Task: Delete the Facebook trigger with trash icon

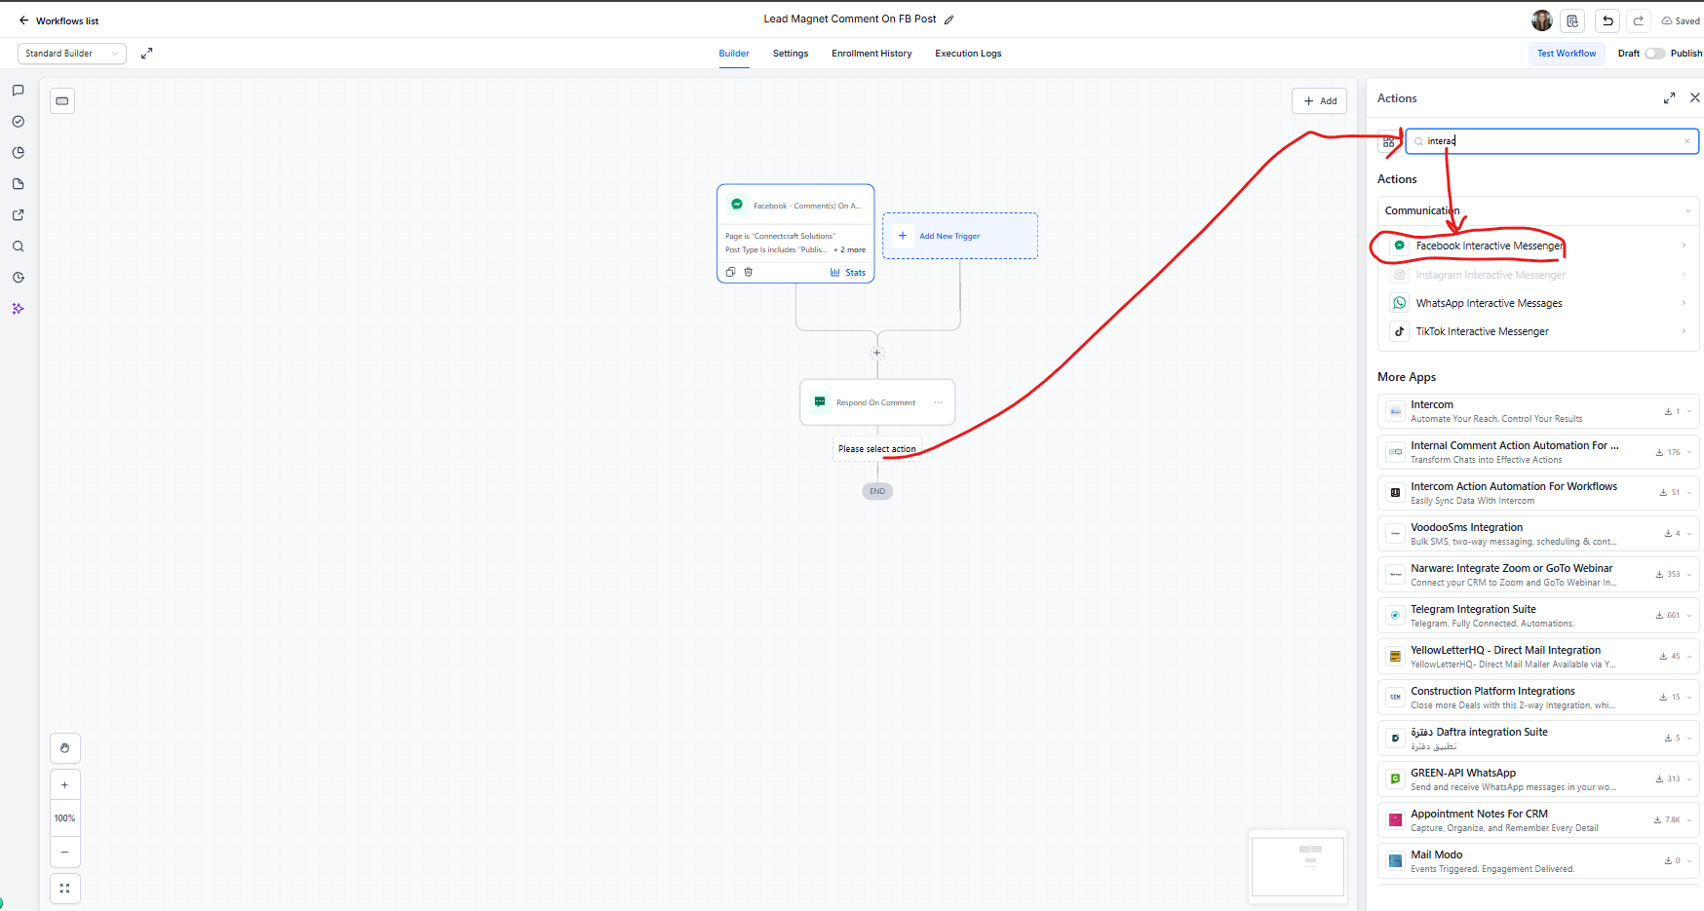Action: pos(749,272)
